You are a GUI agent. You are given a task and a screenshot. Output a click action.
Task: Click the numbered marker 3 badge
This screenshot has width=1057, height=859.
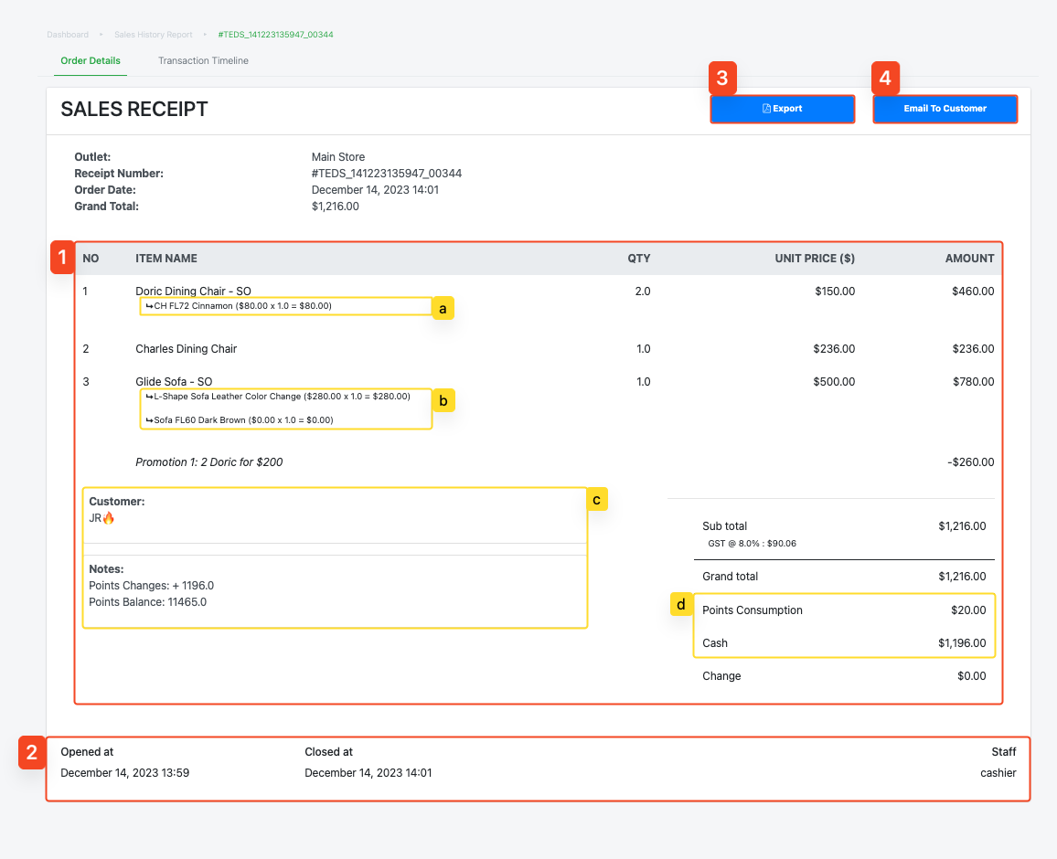coord(722,79)
